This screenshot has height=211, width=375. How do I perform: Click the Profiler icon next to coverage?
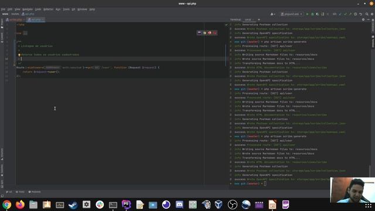point(323,14)
